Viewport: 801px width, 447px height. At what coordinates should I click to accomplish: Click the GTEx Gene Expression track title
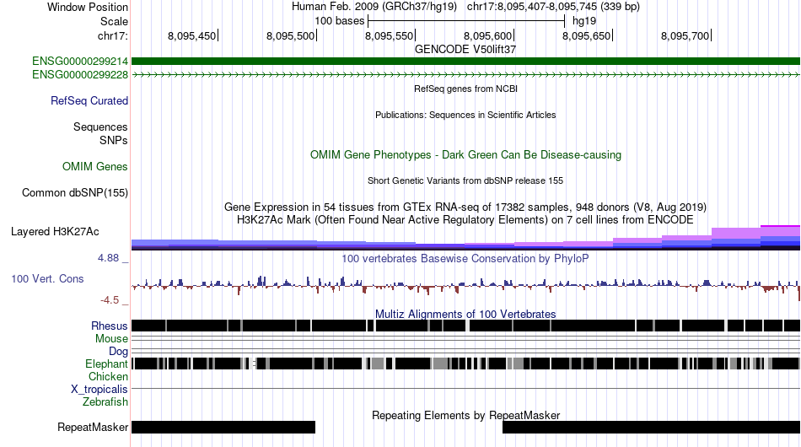465,207
